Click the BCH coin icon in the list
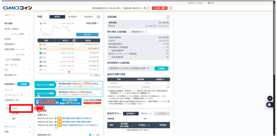This screenshot has height=136, width=277. [41, 53]
